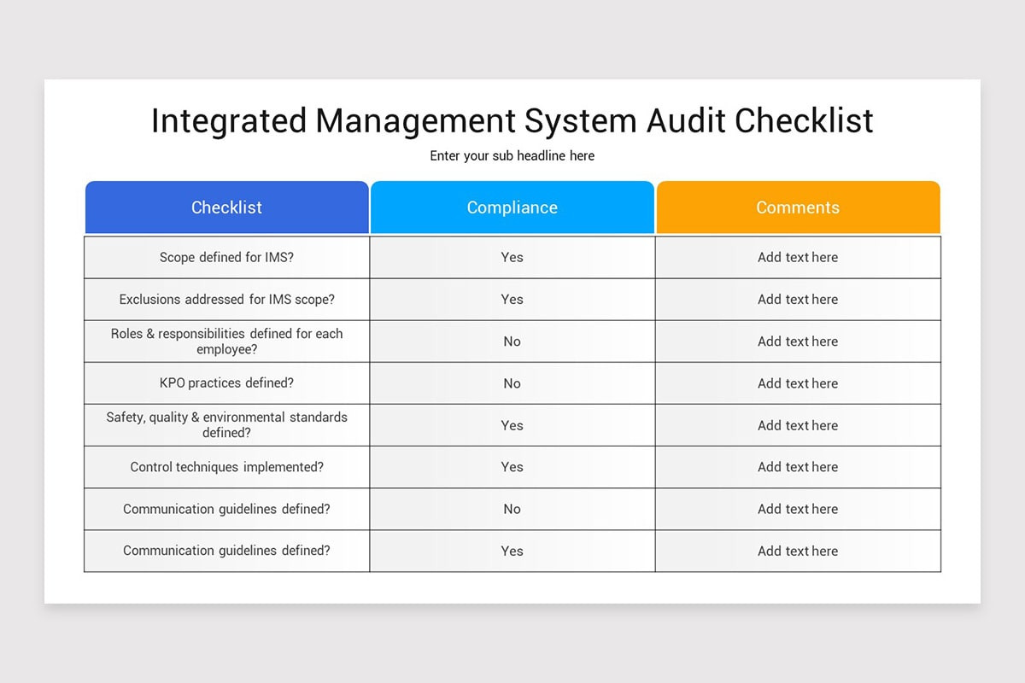Click the orange Comments header

pos(797,207)
